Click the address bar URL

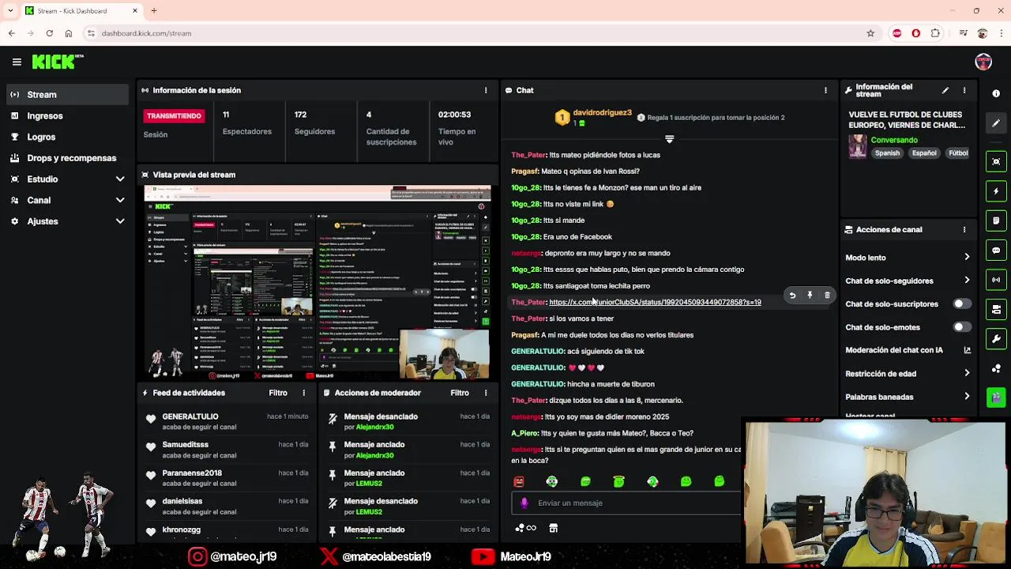coord(146,33)
